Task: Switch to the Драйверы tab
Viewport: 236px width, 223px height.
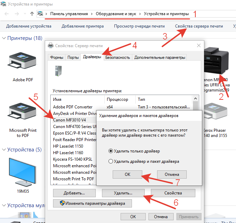Action: tap(92, 57)
